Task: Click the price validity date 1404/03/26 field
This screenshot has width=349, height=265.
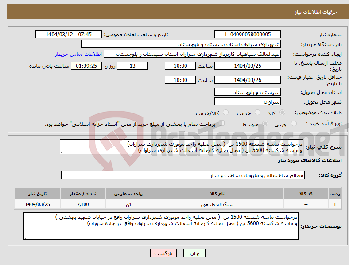Action: pos(248,80)
